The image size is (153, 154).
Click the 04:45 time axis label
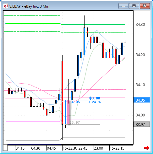[x=51, y=148]
